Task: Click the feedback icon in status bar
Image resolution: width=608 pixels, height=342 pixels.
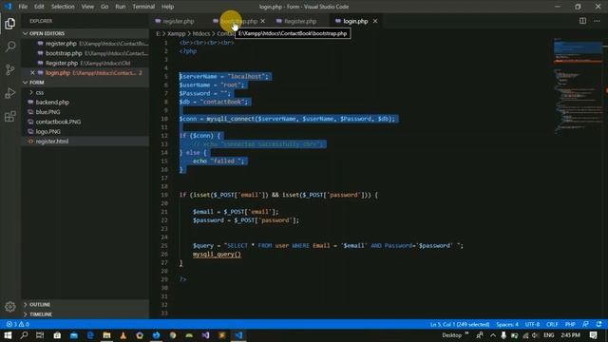Action: [x=585, y=324]
